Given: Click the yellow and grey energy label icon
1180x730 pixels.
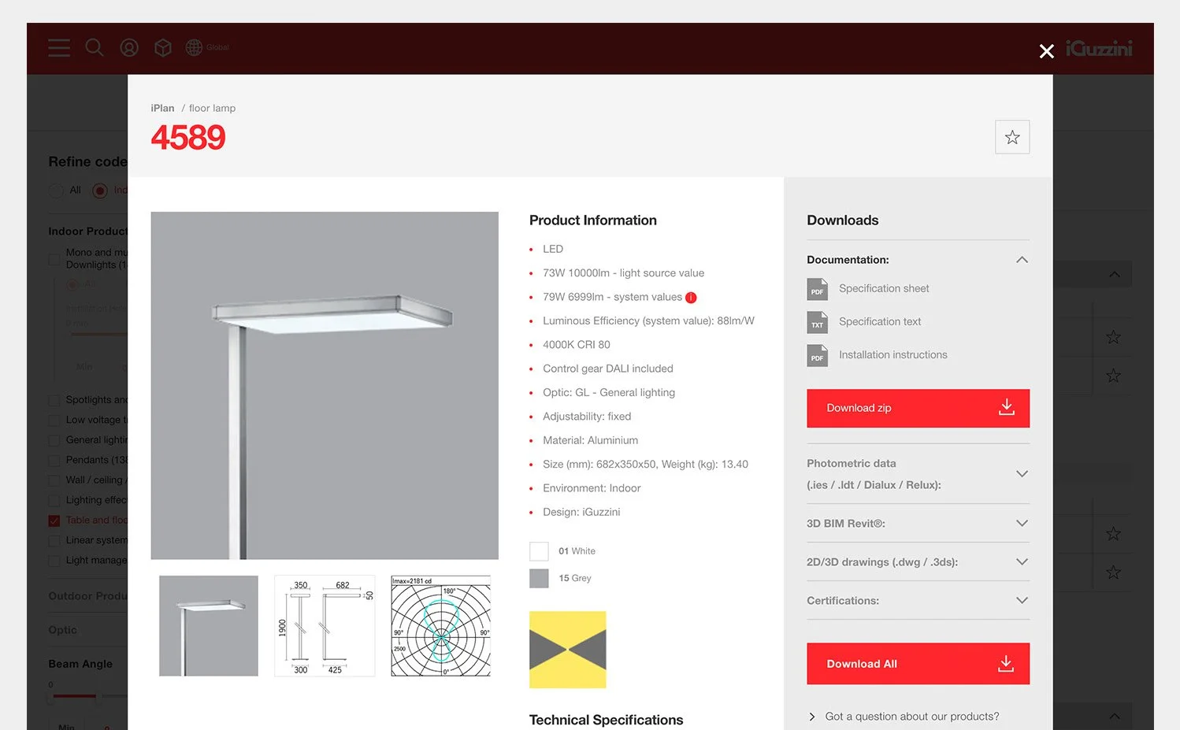Looking at the screenshot, I should 568,650.
